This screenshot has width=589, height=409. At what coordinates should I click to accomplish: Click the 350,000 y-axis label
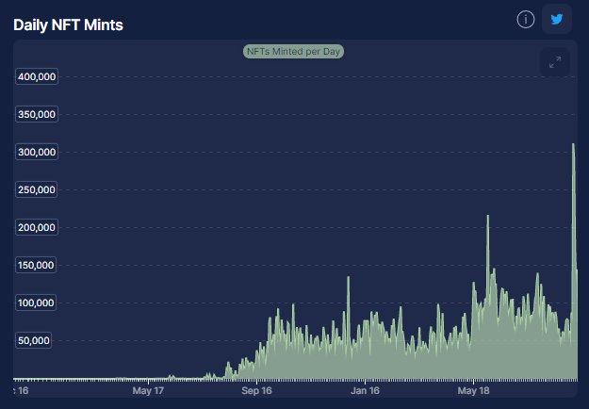(x=37, y=114)
